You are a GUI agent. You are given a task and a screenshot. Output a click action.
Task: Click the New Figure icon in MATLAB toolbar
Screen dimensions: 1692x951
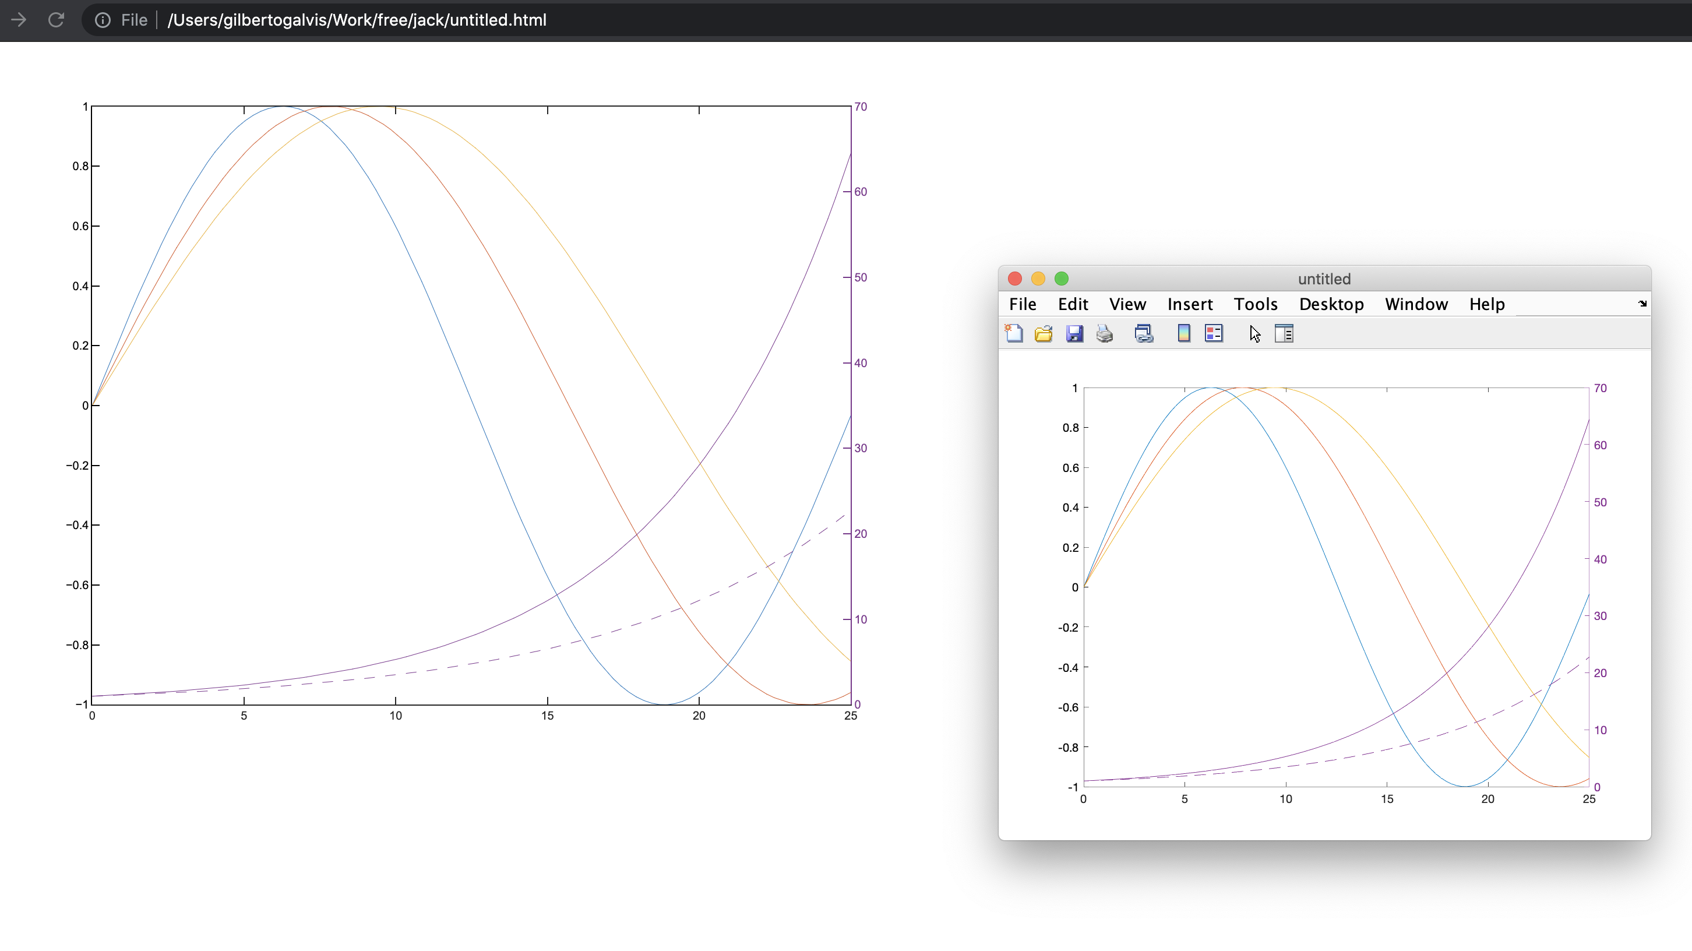1013,334
